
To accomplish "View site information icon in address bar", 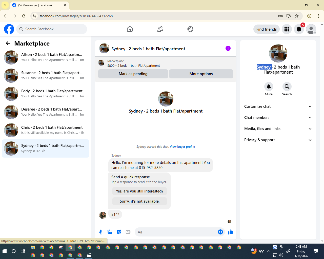I will [35, 16].
